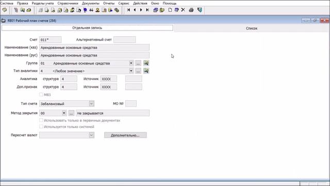Click the chain link toolbar icon

117,10
